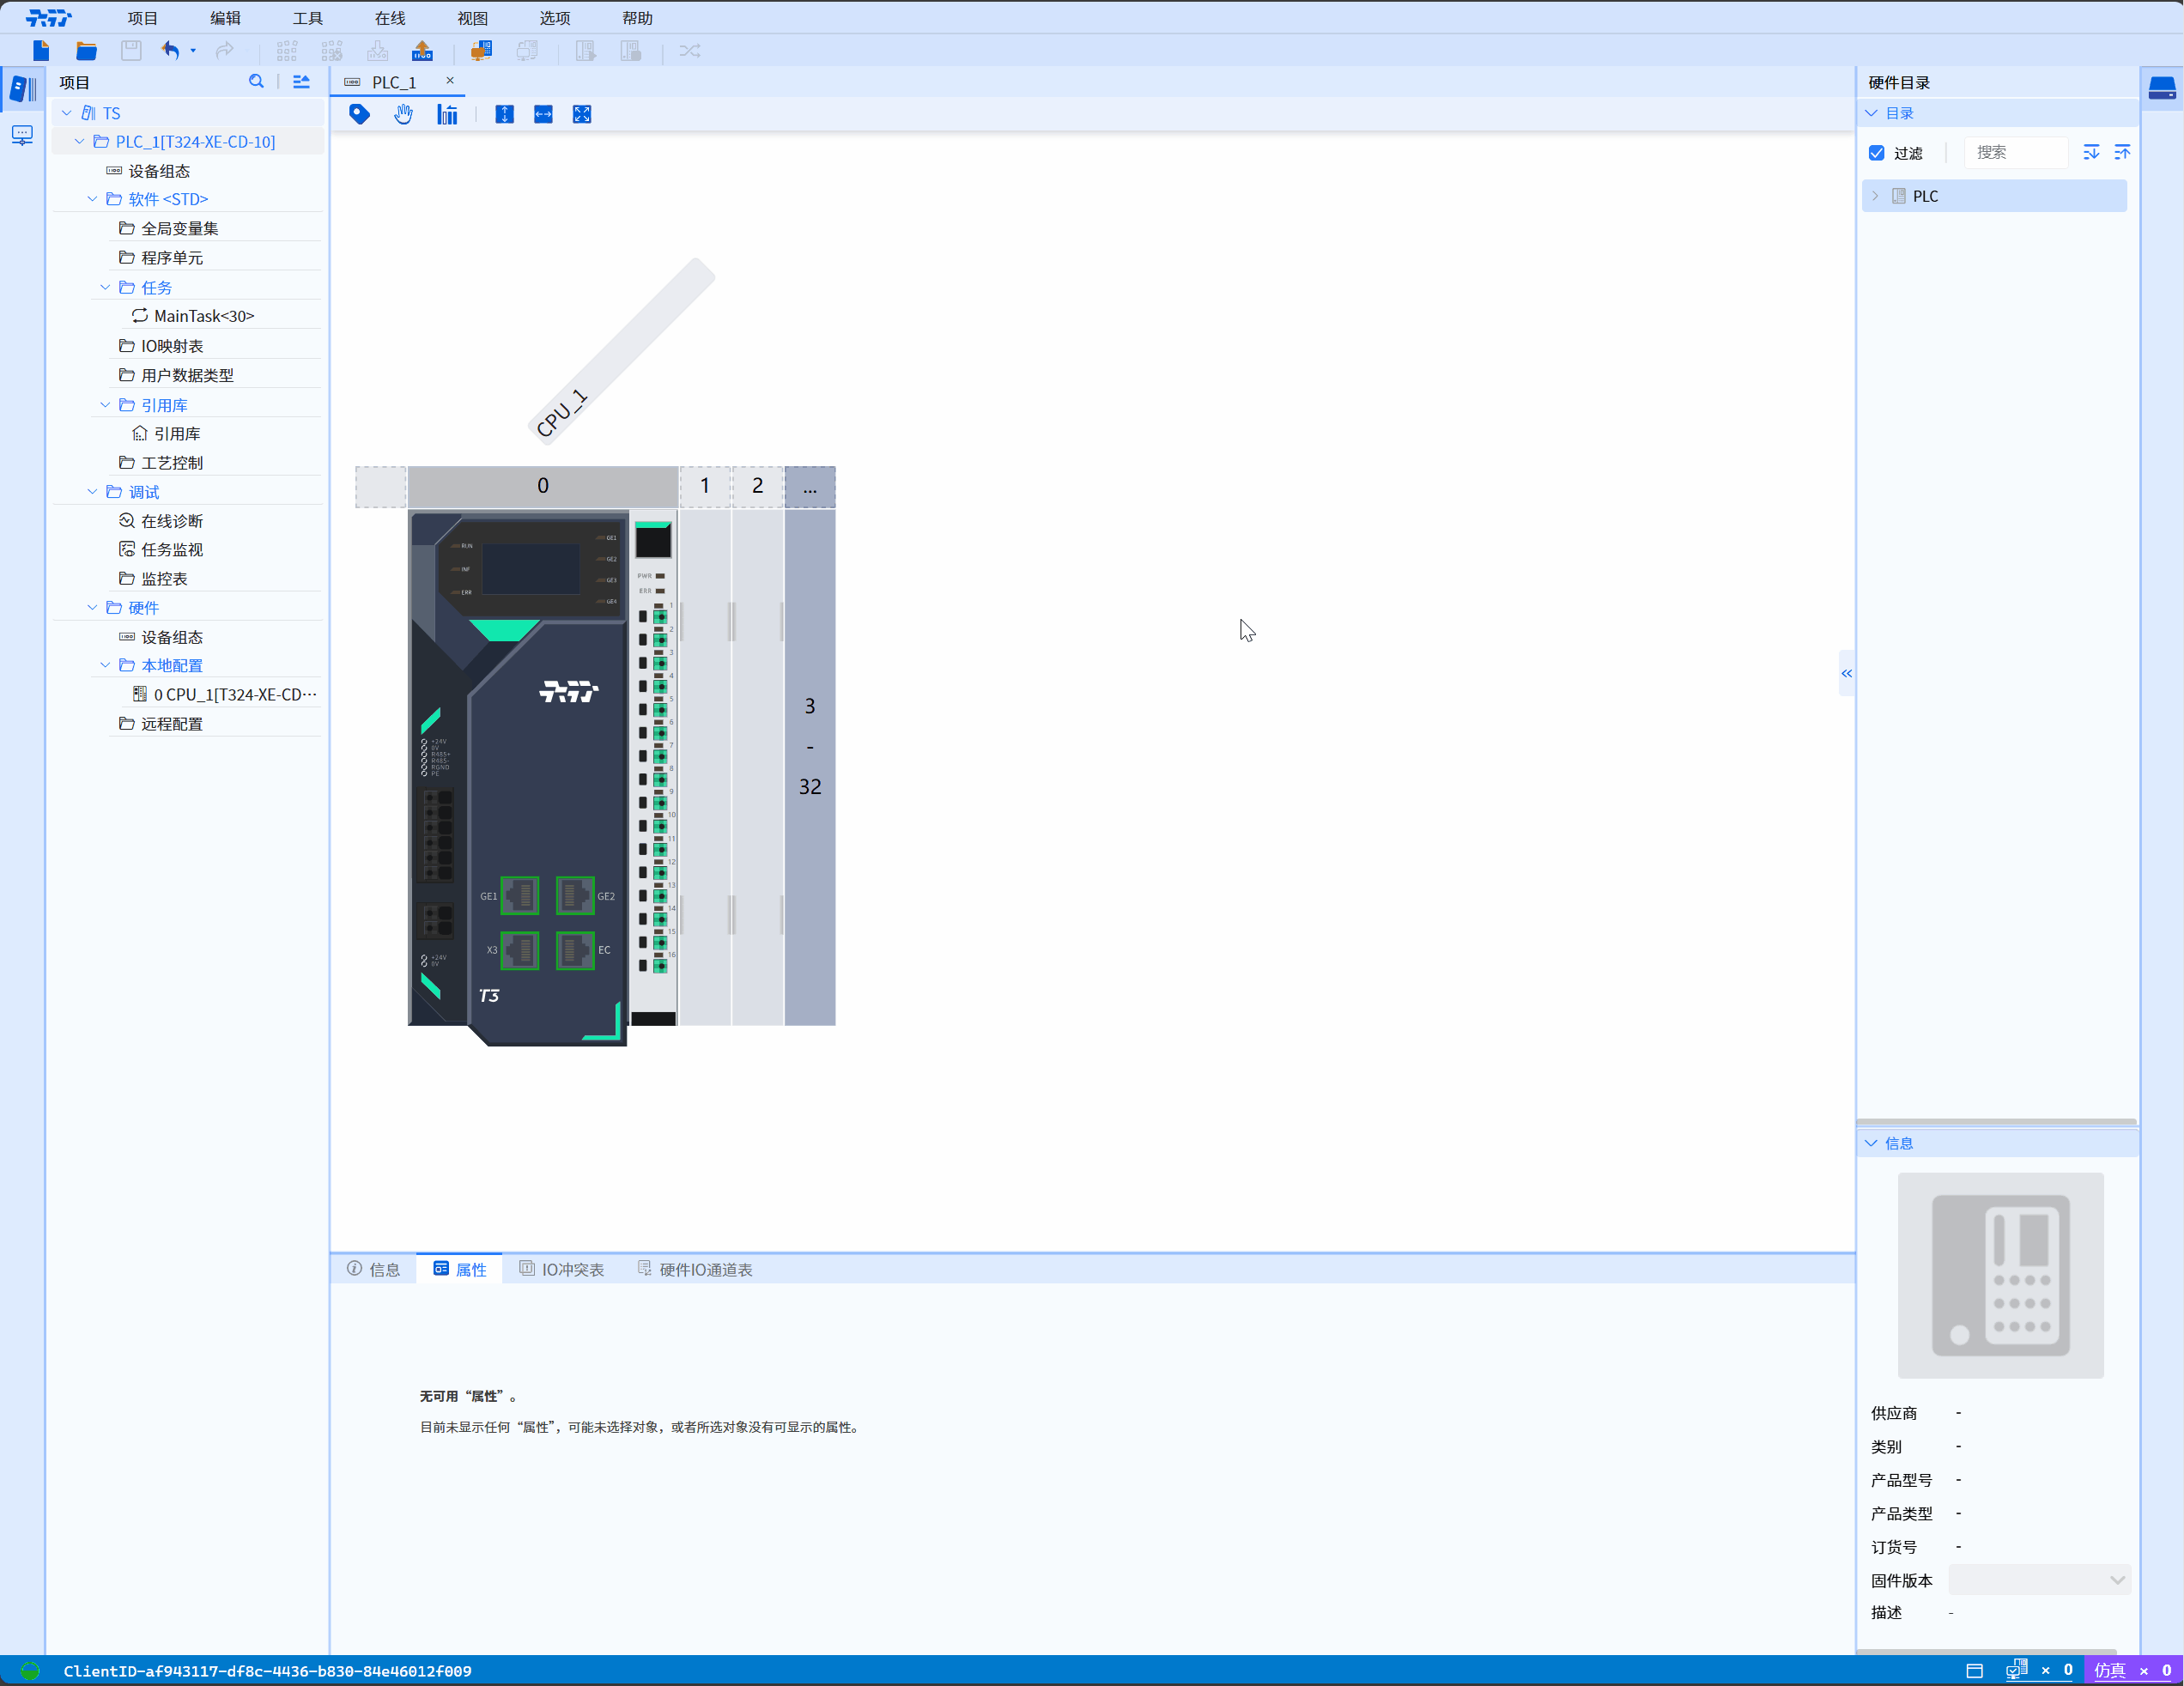Collapse the 软件 <STD> tree folder

[92, 199]
